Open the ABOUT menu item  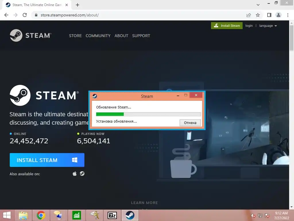tap(121, 36)
